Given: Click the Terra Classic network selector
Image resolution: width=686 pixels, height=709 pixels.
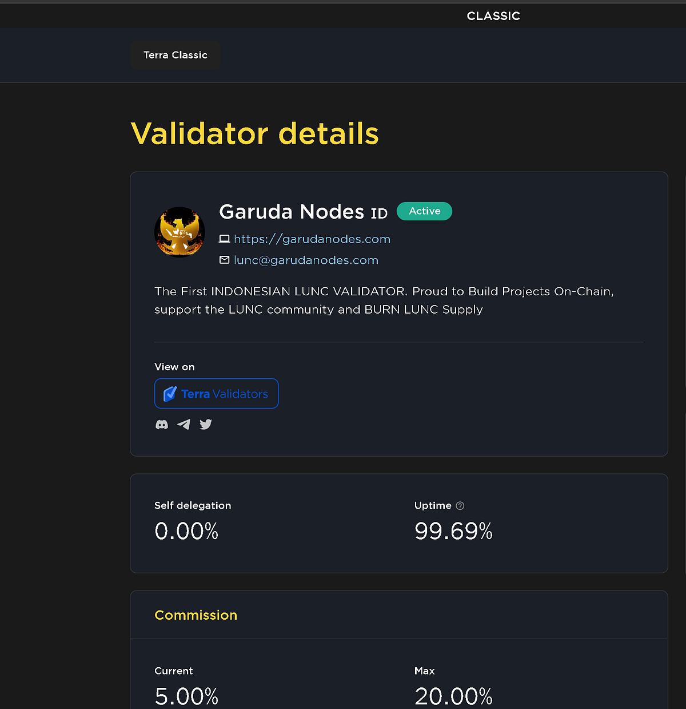Looking at the screenshot, I should (175, 55).
